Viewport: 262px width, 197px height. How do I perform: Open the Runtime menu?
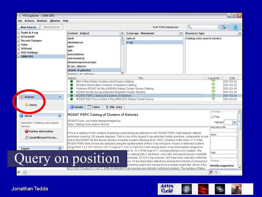pos(42,21)
